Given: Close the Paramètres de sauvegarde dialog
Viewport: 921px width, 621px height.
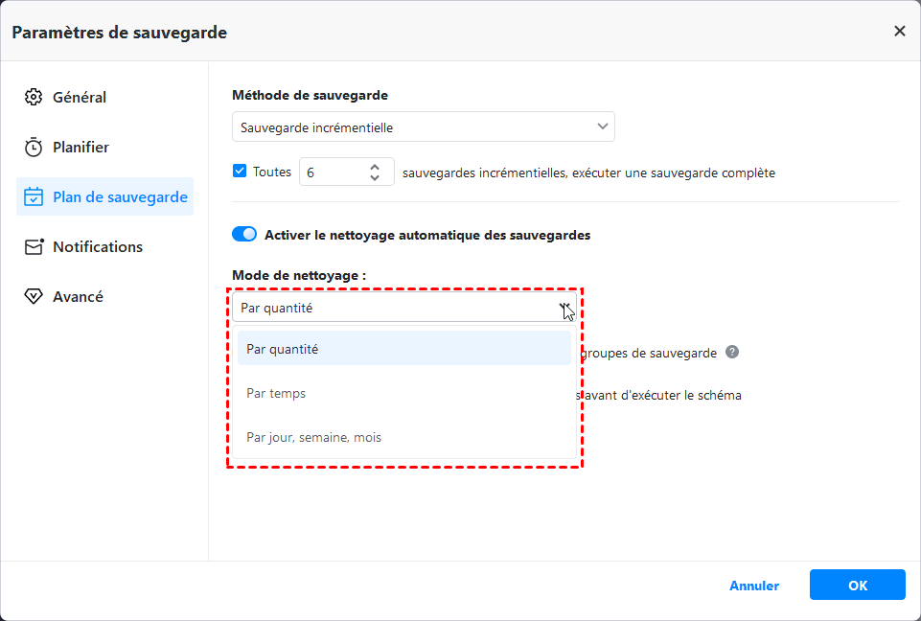Looking at the screenshot, I should (899, 32).
